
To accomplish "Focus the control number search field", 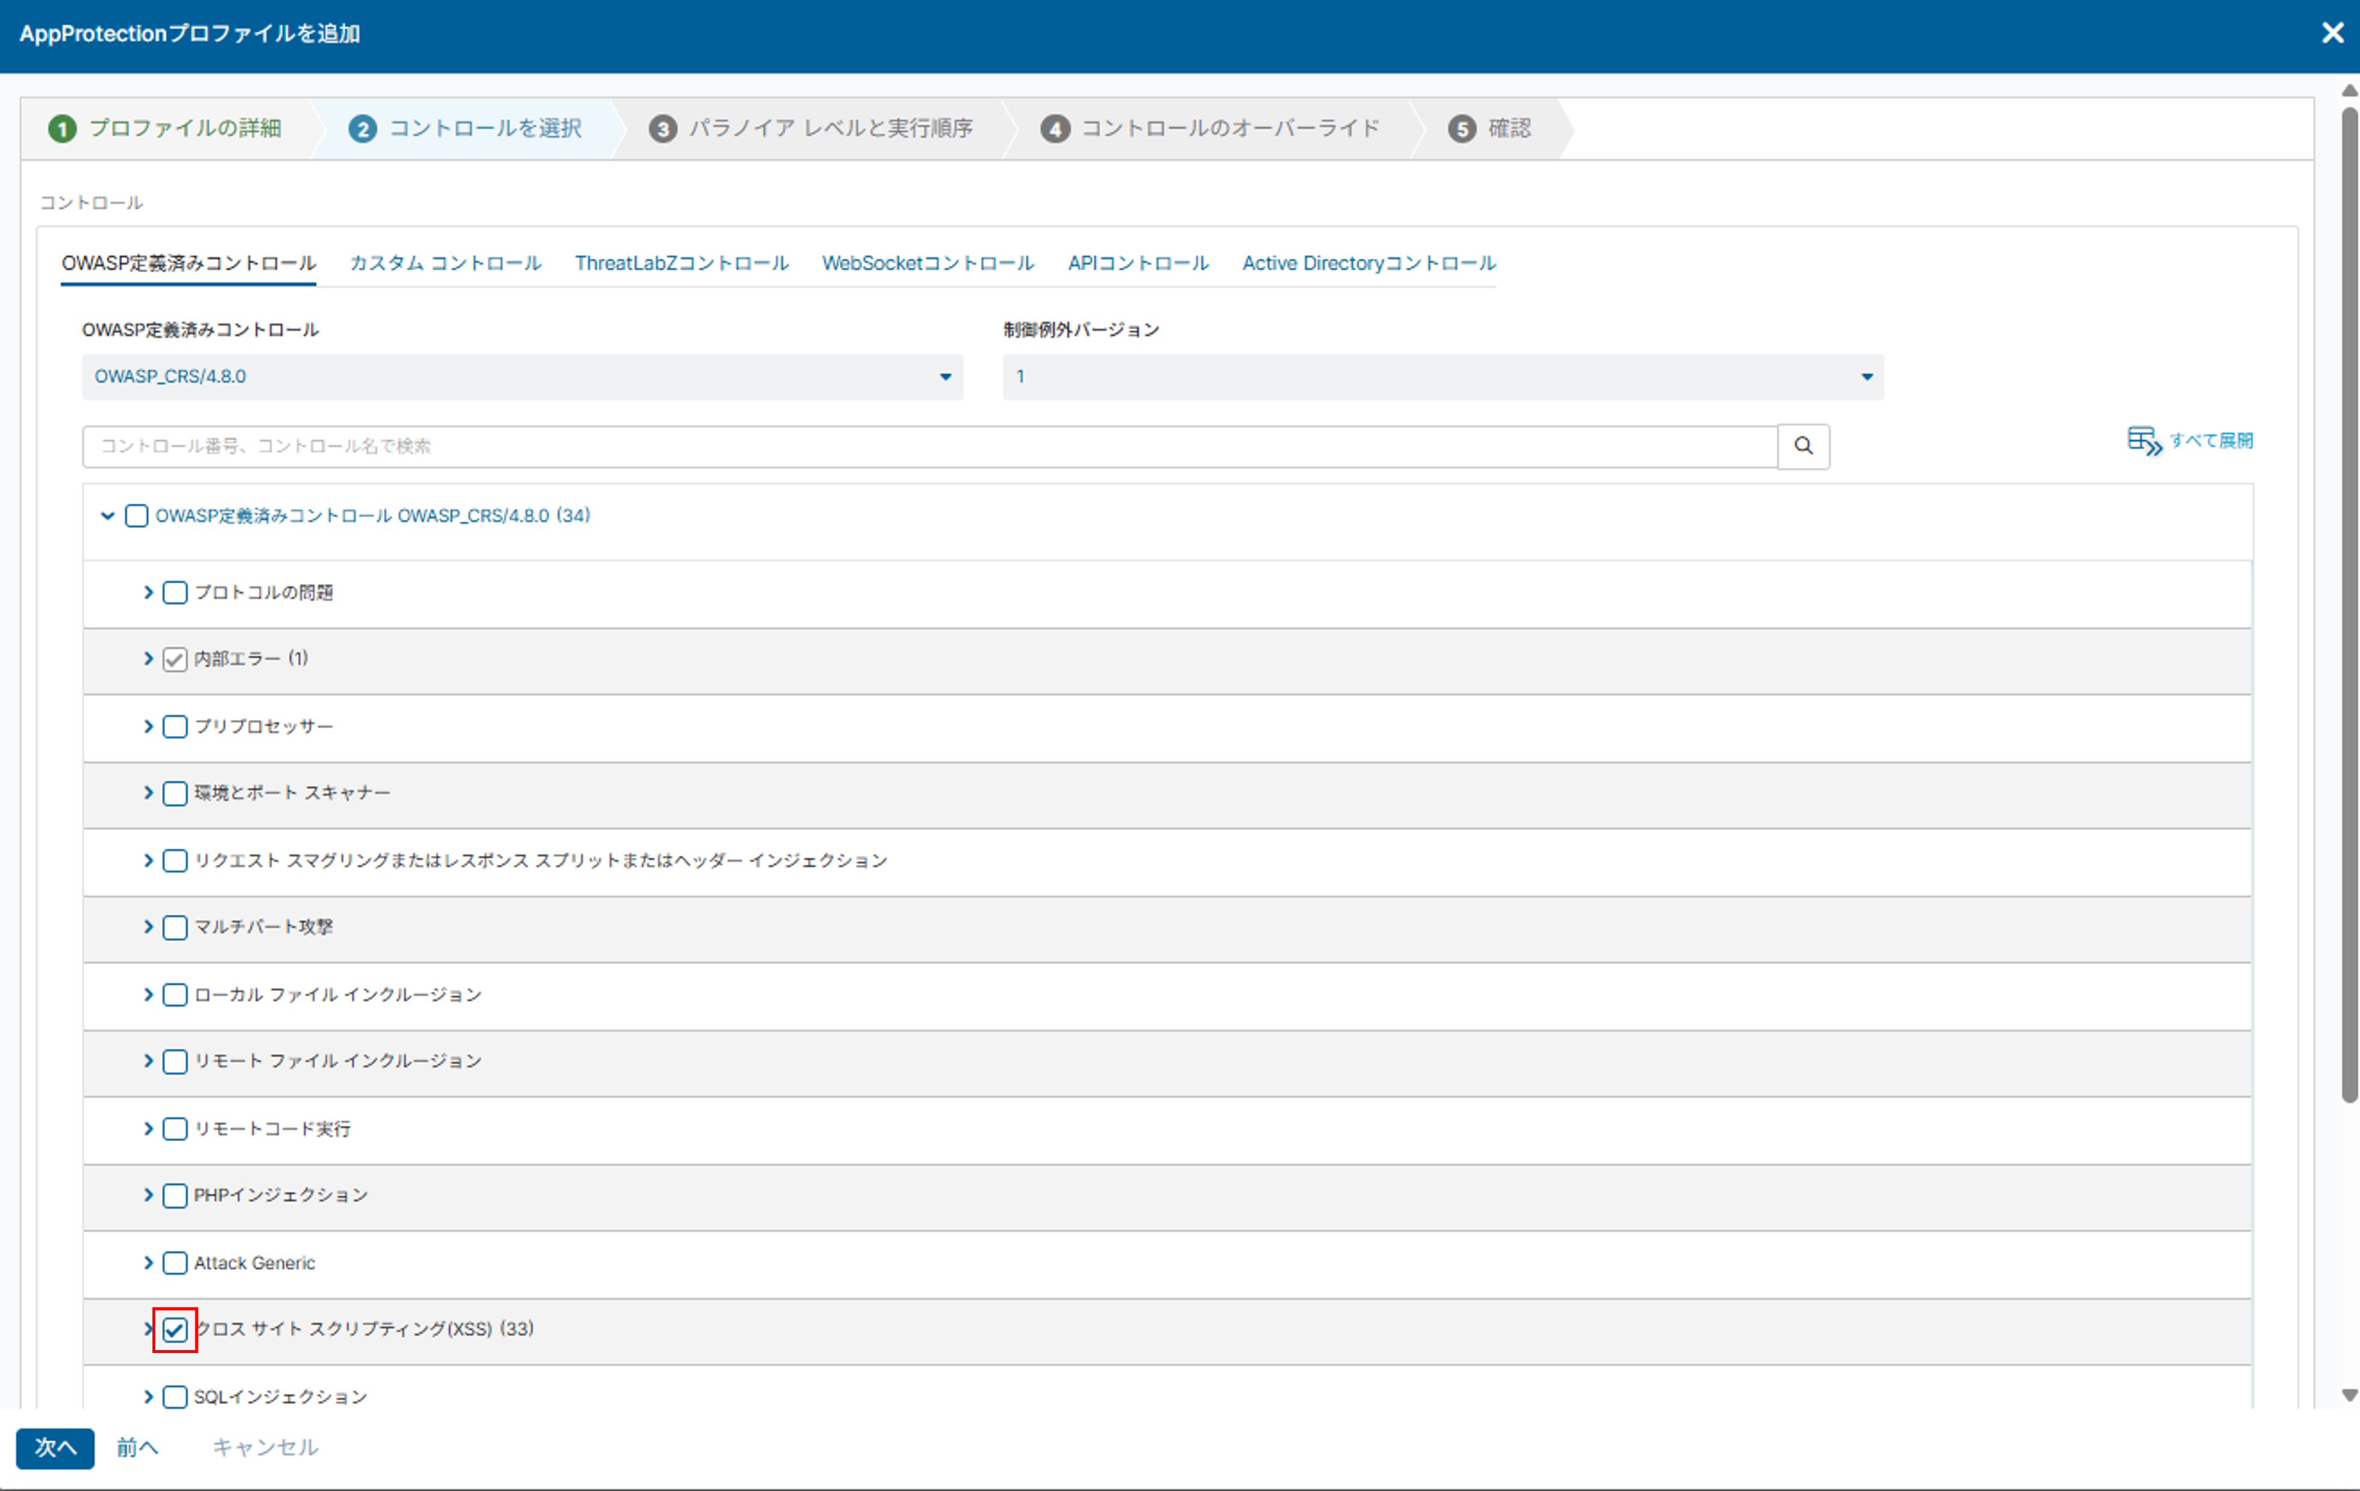I will point(928,446).
